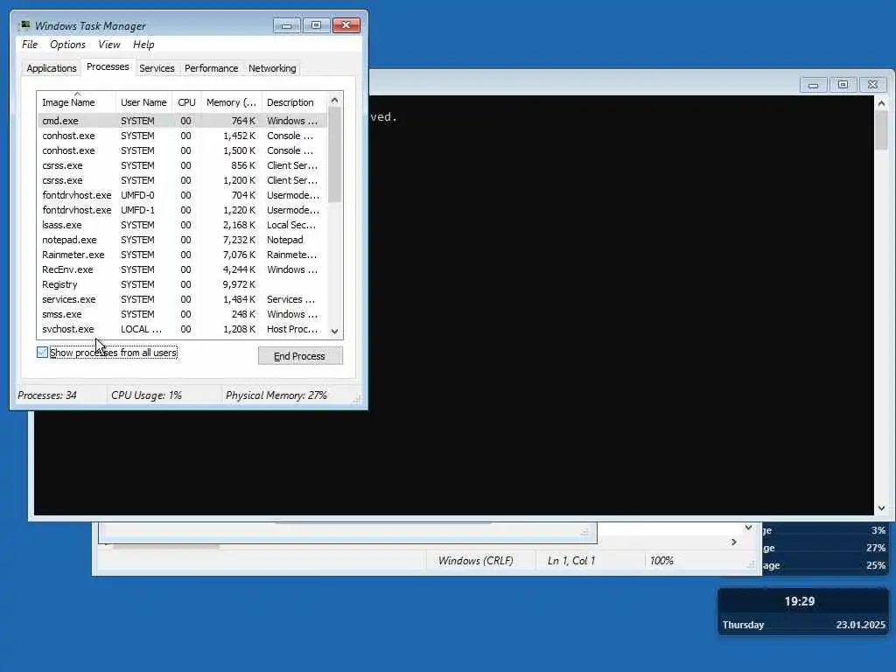This screenshot has height=672, width=896.
Task: Select the Rainmeter.exe process
Action: point(182,255)
